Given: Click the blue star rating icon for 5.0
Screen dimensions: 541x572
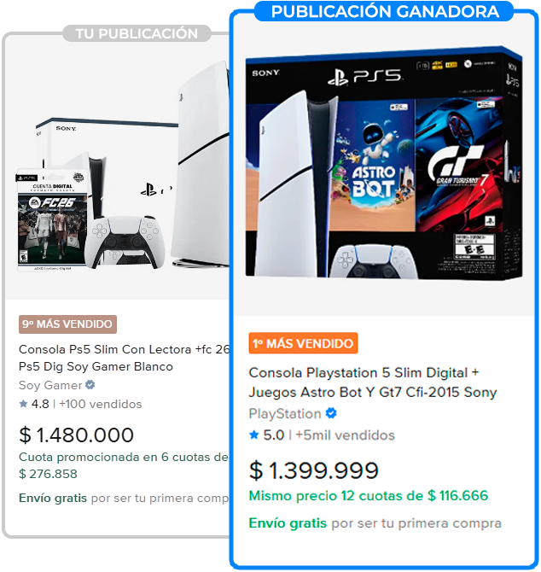Looking at the screenshot, I should [254, 435].
